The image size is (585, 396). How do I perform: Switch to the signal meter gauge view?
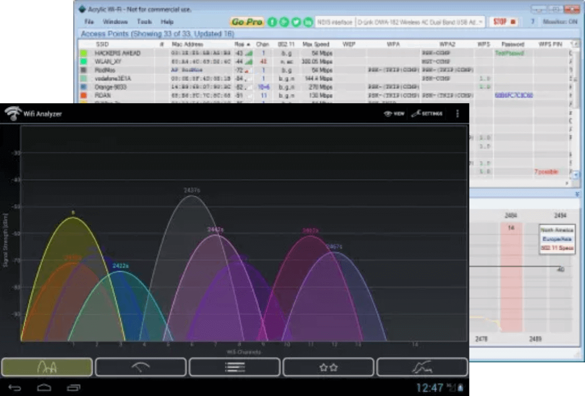140,367
